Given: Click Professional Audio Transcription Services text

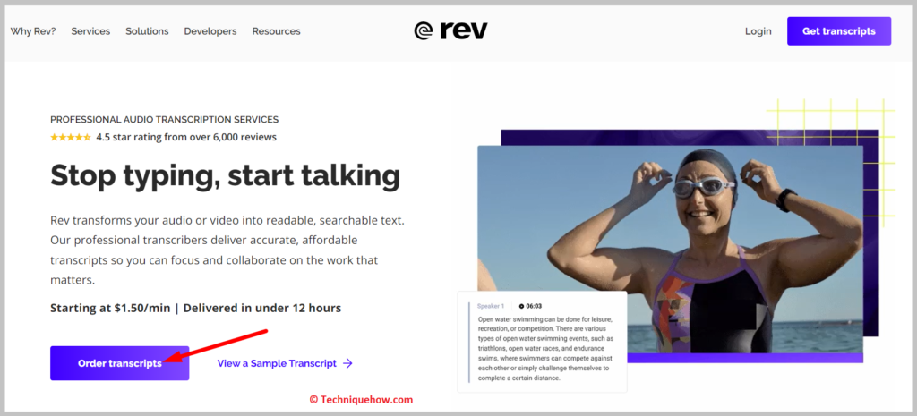Looking at the screenshot, I should click(x=165, y=119).
